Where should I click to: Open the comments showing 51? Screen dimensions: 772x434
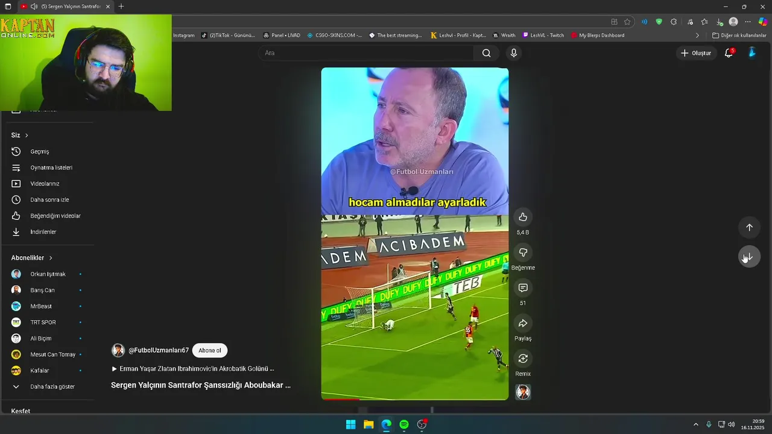pos(523,288)
